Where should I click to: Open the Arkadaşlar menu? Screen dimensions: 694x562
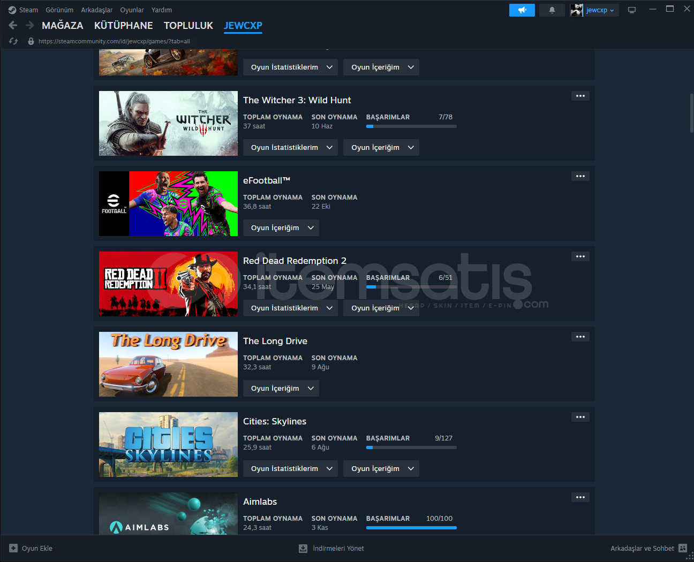[x=97, y=10]
